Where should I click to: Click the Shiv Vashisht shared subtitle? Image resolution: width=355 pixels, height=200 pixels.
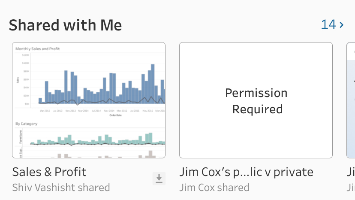(61, 188)
